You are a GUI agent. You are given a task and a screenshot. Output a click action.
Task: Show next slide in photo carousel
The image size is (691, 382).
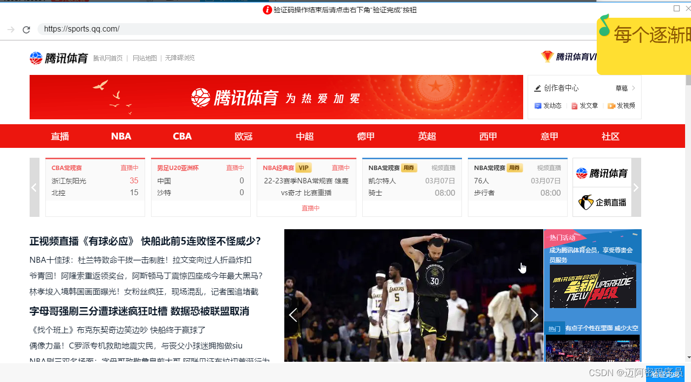[534, 315]
